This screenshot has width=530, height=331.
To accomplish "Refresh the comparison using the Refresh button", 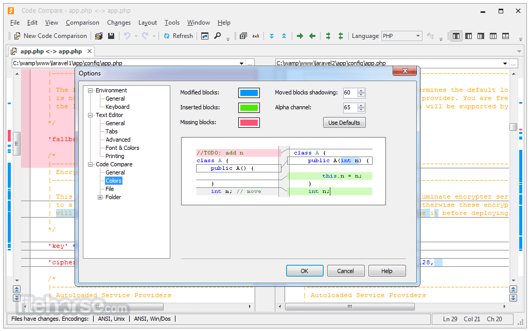I will pyautogui.click(x=178, y=36).
